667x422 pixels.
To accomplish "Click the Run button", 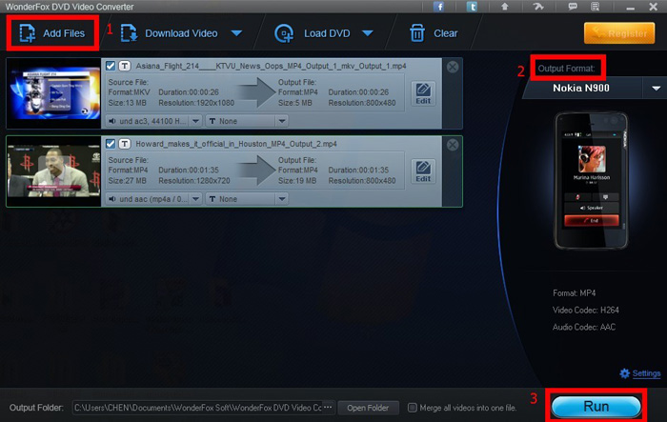I will [596, 406].
